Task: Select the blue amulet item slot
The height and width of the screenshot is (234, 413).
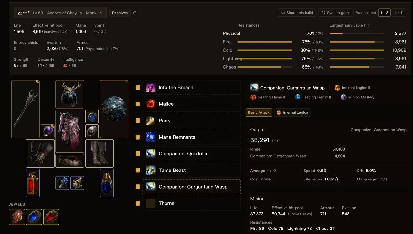Action: [92, 116]
